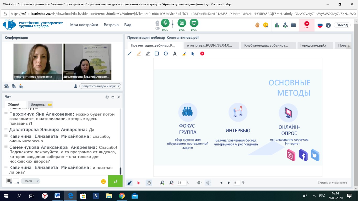
Task: Select the circle shape tool
Action: (x=166, y=54)
